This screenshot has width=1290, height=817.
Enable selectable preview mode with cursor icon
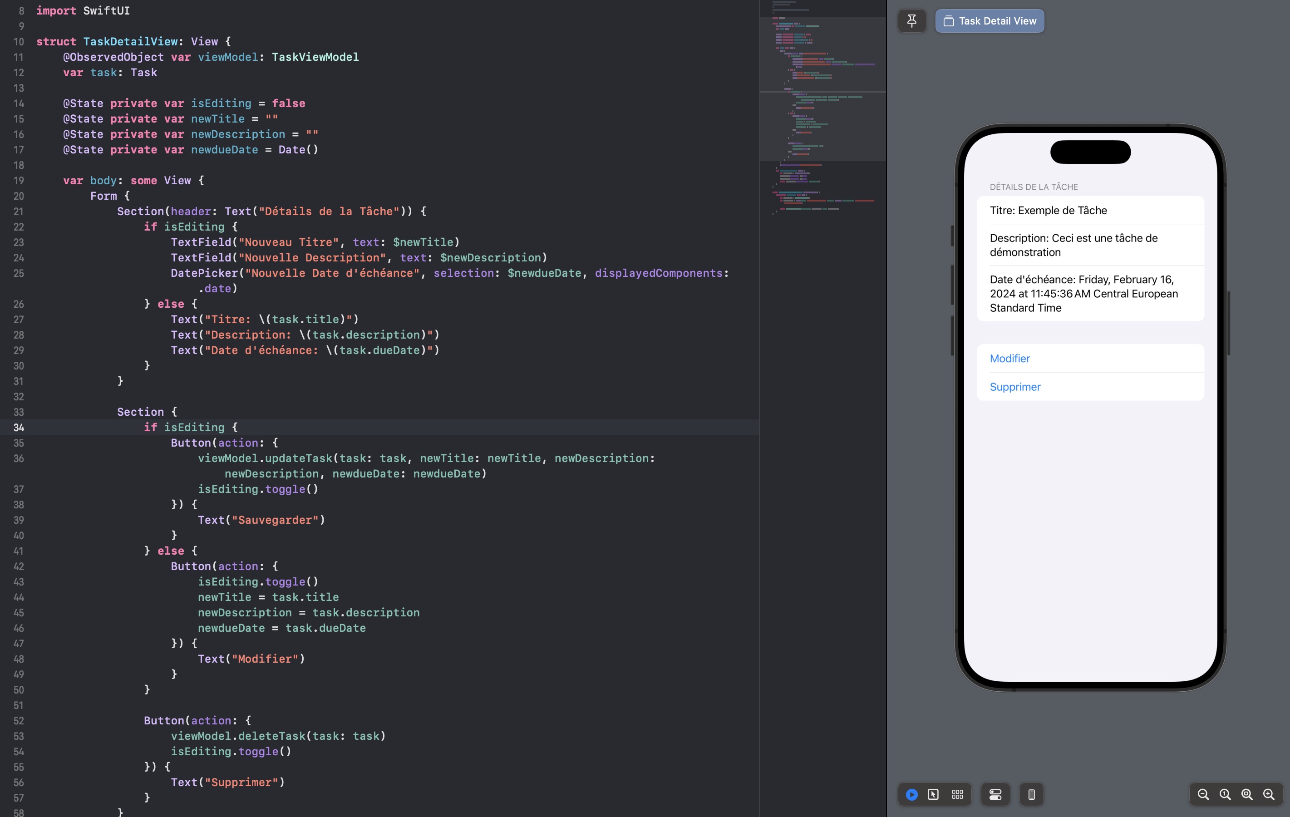(934, 794)
